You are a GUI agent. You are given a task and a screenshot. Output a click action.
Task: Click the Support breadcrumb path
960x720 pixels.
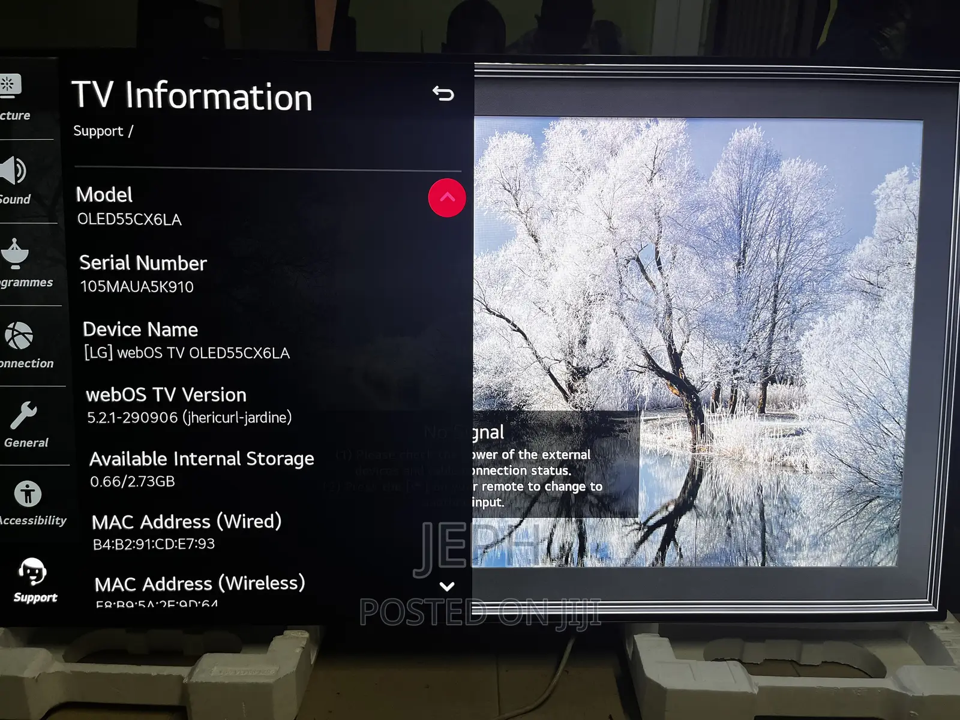pyautogui.click(x=103, y=131)
